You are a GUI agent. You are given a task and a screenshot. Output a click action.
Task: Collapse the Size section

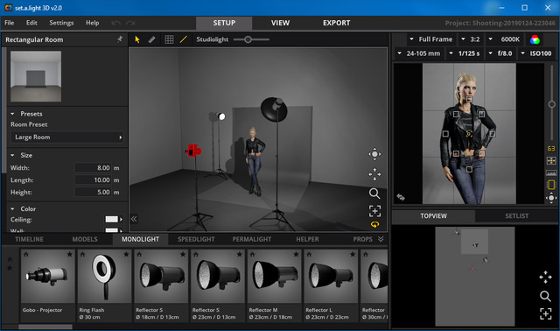(12, 155)
